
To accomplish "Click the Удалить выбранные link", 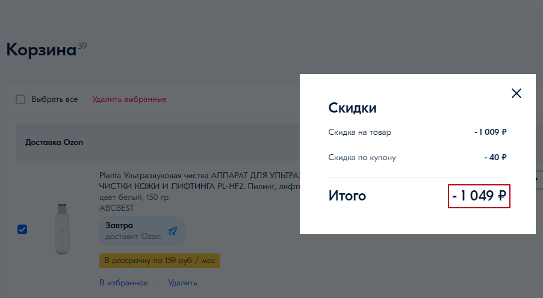I will [129, 99].
